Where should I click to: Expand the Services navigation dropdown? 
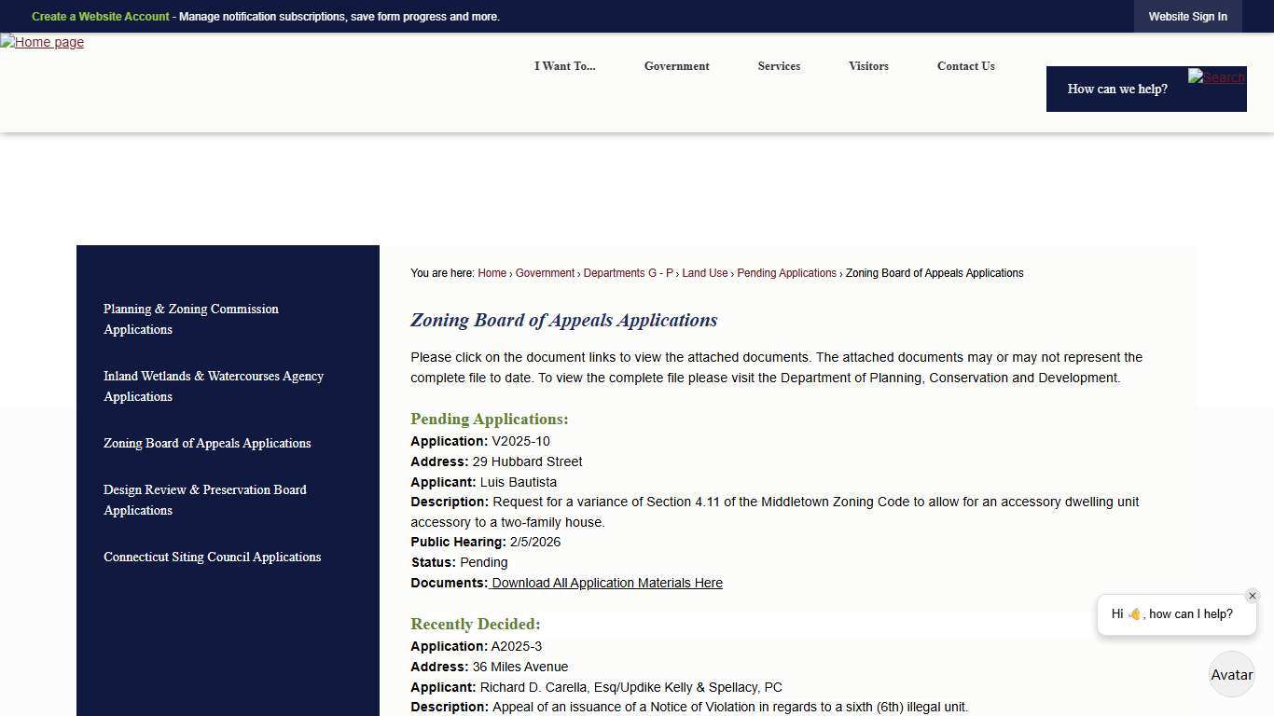point(779,66)
